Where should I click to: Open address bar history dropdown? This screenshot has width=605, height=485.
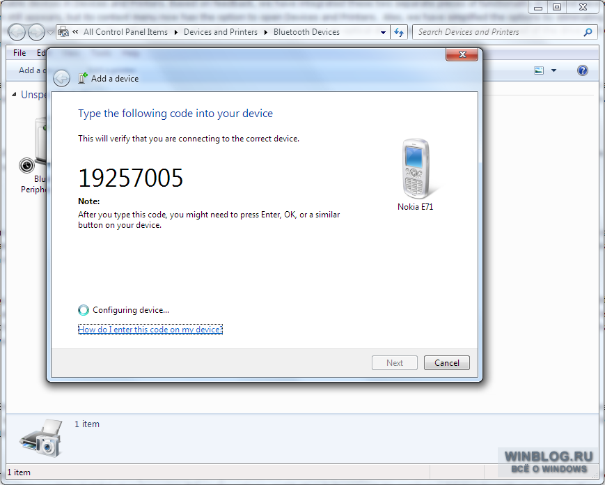(383, 33)
